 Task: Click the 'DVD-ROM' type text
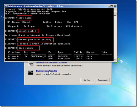tap(63, 56)
